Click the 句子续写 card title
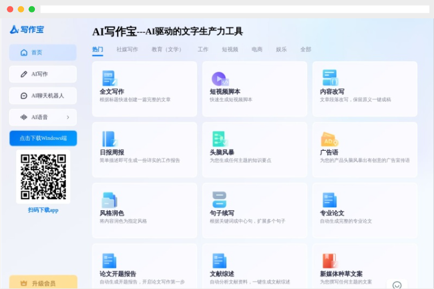The height and width of the screenshot is (289, 434). click(x=222, y=213)
